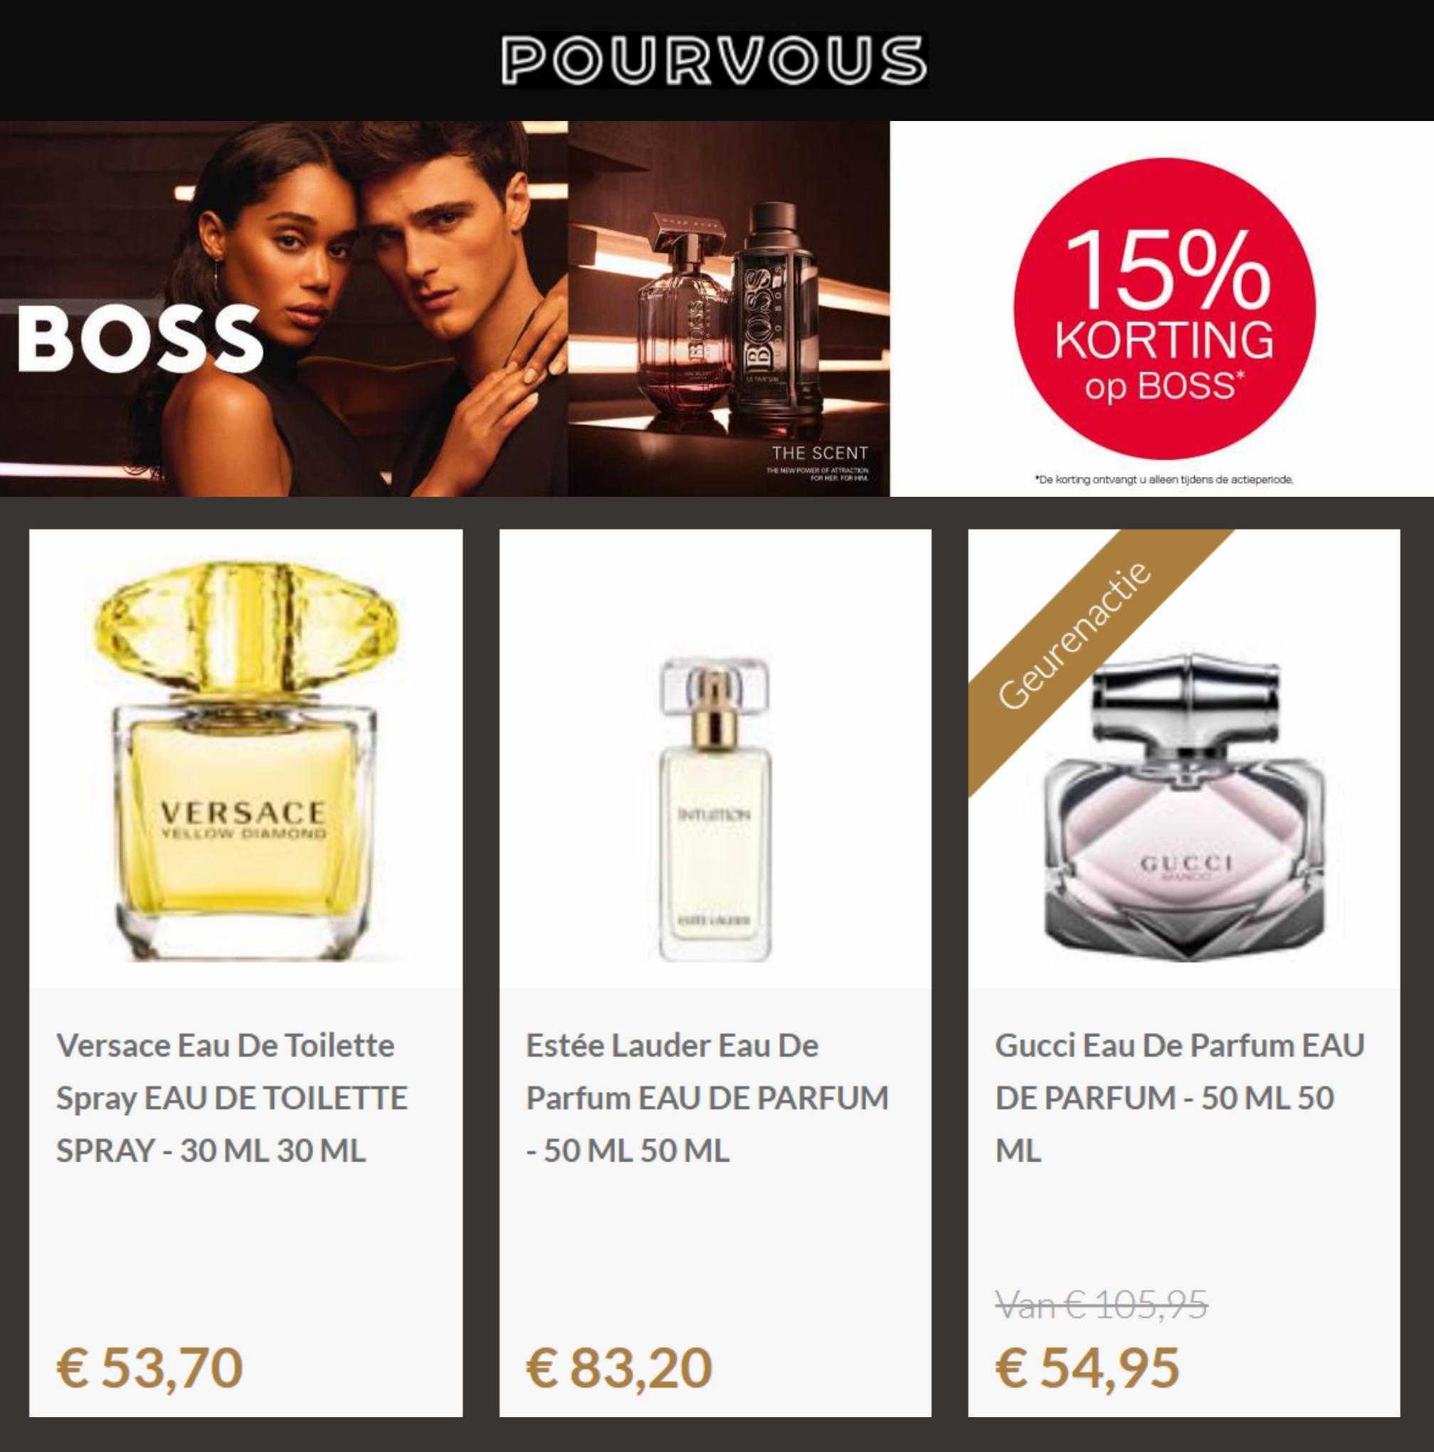Image resolution: width=1434 pixels, height=1452 pixels.
Task: Select the BOSS The Scent bottles image
Action: [729, 309]
